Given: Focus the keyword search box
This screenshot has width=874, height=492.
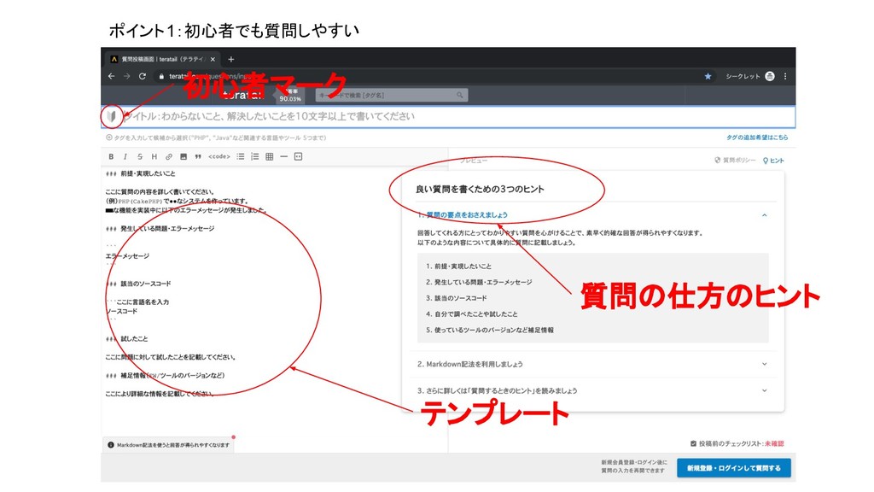Looking at the screenshot, I should (x=391, y=96).
